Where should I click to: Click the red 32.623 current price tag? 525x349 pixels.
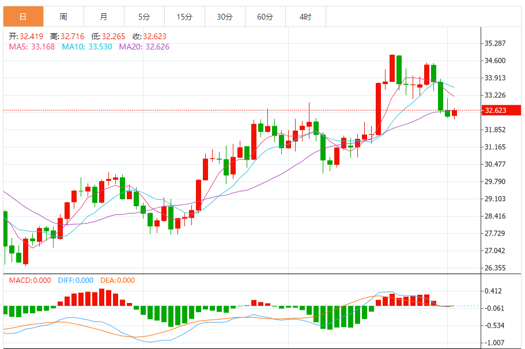coord(501,110)
